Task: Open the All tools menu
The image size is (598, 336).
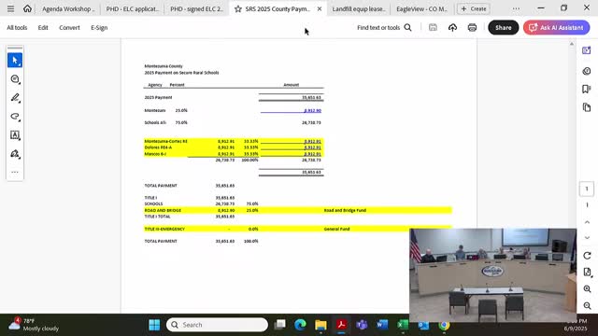Action: pos(17,27)
